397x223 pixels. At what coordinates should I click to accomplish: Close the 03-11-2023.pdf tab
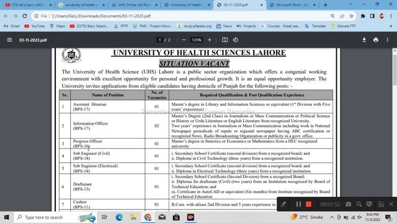click(262, 5)
